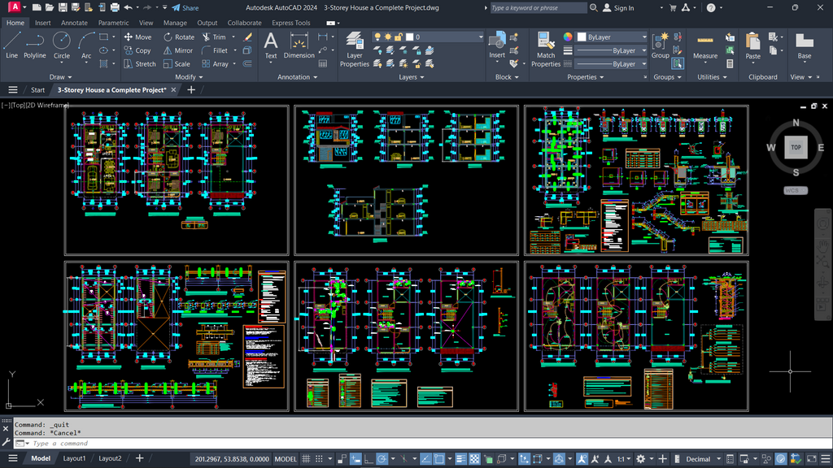The image size is (833, 468).
Task: Click the Share button
Action: 185,8
